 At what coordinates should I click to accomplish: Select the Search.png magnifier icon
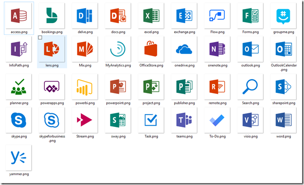(251, 87)
